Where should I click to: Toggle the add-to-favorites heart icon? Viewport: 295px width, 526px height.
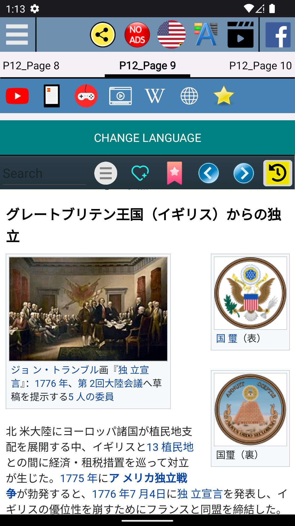pyautogui.click(x=140, y=173)
